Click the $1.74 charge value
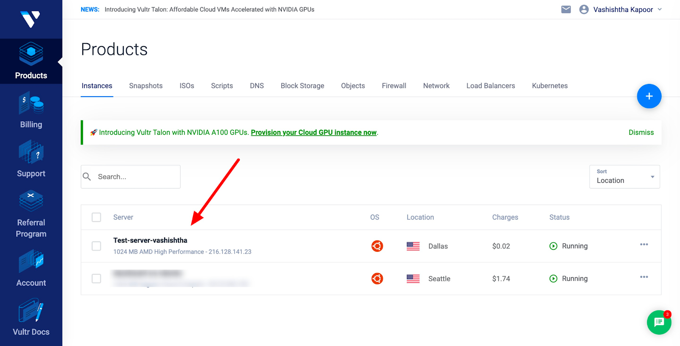The width and height of the screenshot is (680, 346). pos(501,279)
